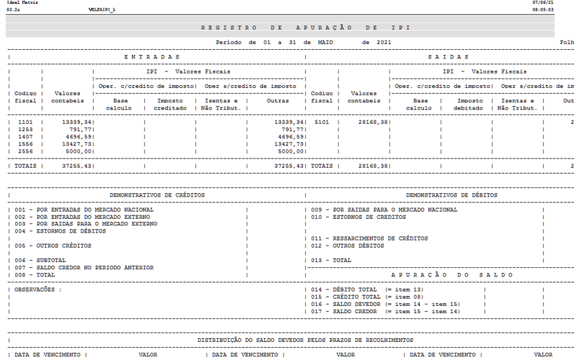This screenshot has height=359, width=574.
Task: Click 'APURAÇÃO DO SALDO' heading
Action: tap(452, 275)
